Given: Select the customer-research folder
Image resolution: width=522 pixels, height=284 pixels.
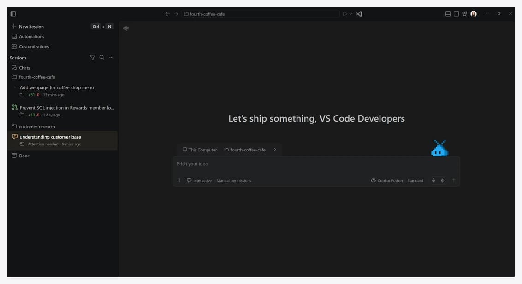Looking at the screenshot, I should click(x=33, y=127).
